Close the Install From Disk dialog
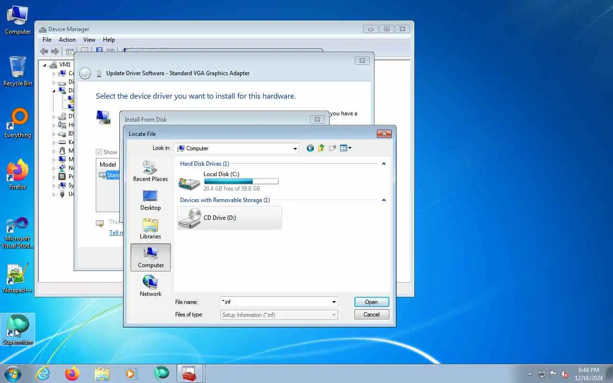The image size is (613, 383). pos(317,120)
